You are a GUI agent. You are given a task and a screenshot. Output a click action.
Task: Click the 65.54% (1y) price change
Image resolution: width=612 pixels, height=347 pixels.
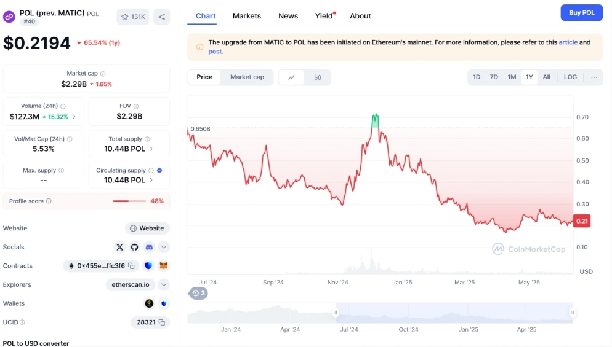pyautogui.click(x=99, y=43)
